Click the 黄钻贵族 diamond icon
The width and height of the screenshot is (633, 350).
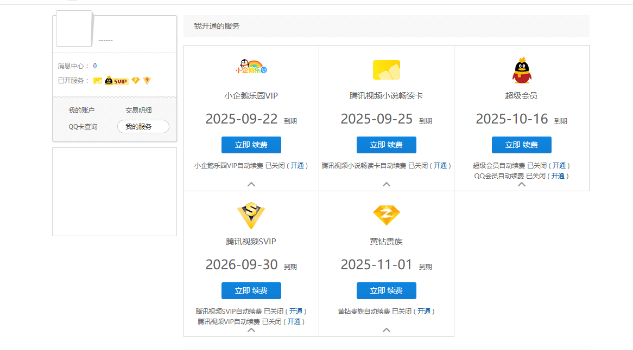coord(387,216)
